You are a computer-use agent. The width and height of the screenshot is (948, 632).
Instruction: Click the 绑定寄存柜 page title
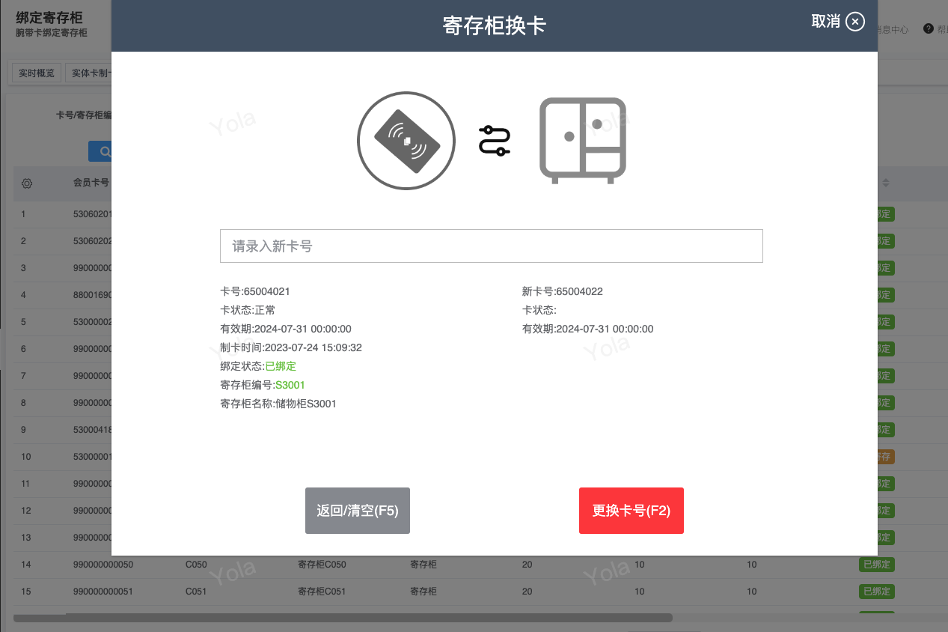[49, 17]
